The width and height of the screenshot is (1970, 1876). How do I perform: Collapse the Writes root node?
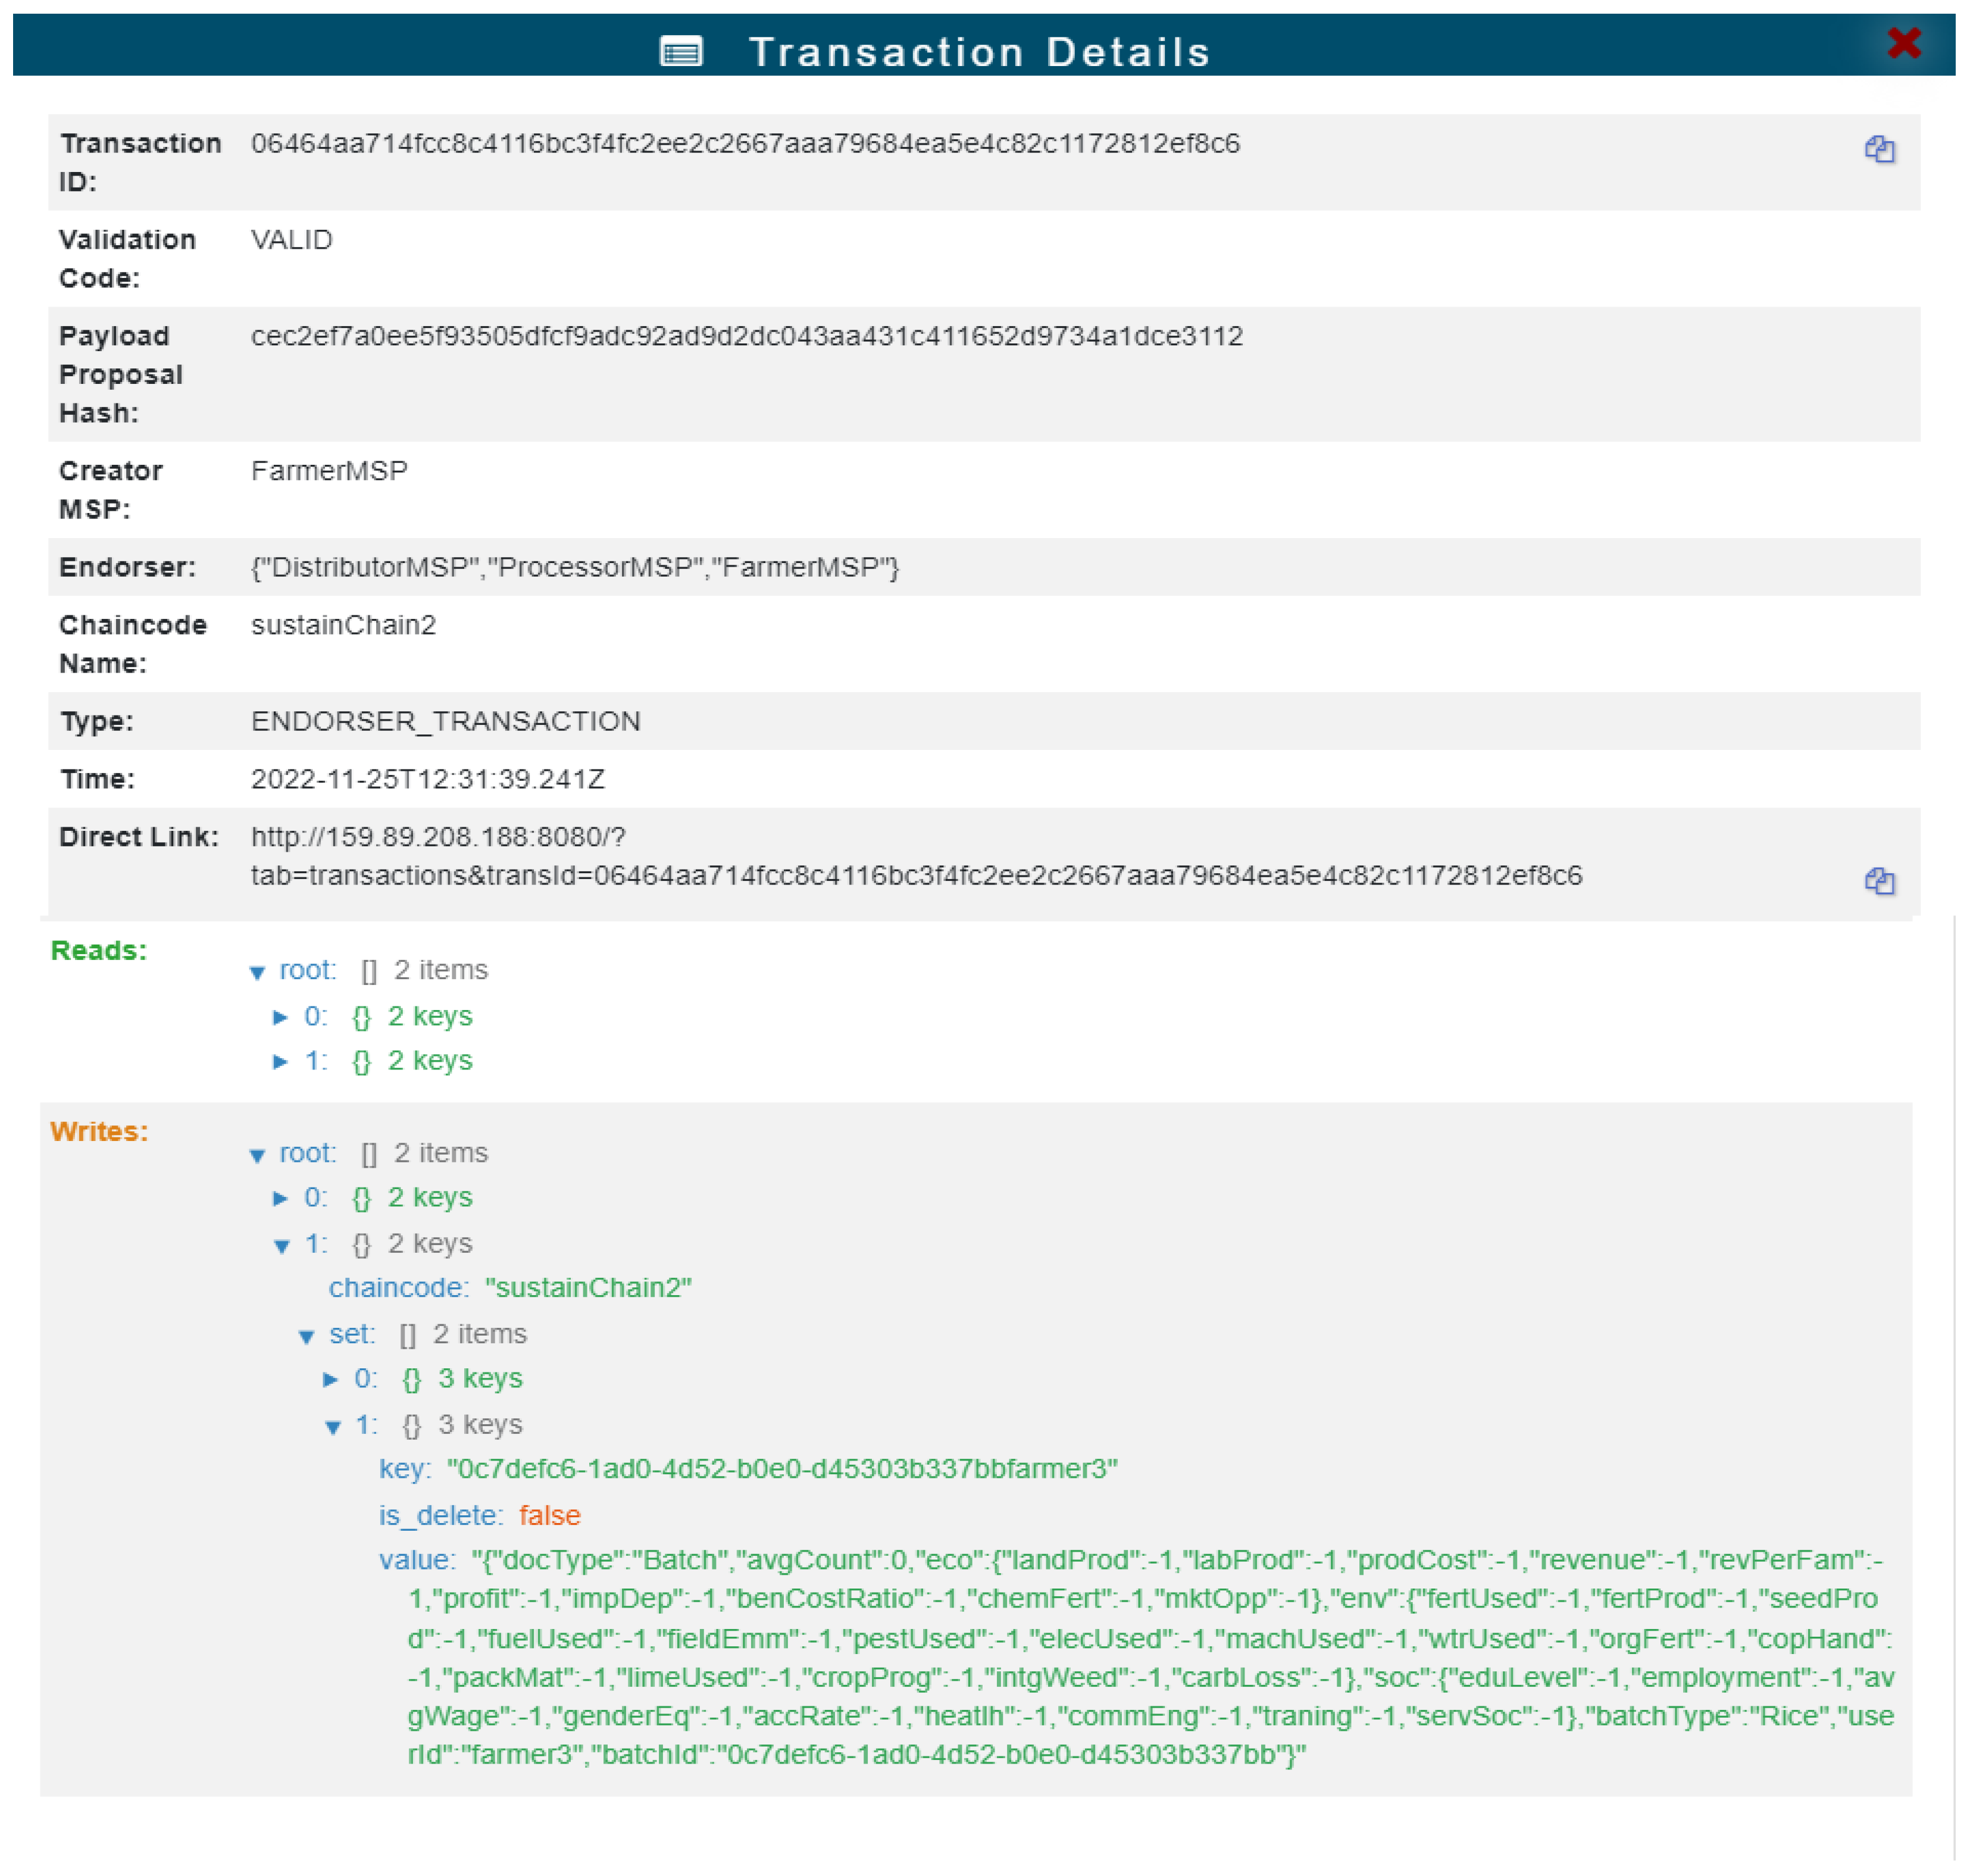click(257, 1155)
